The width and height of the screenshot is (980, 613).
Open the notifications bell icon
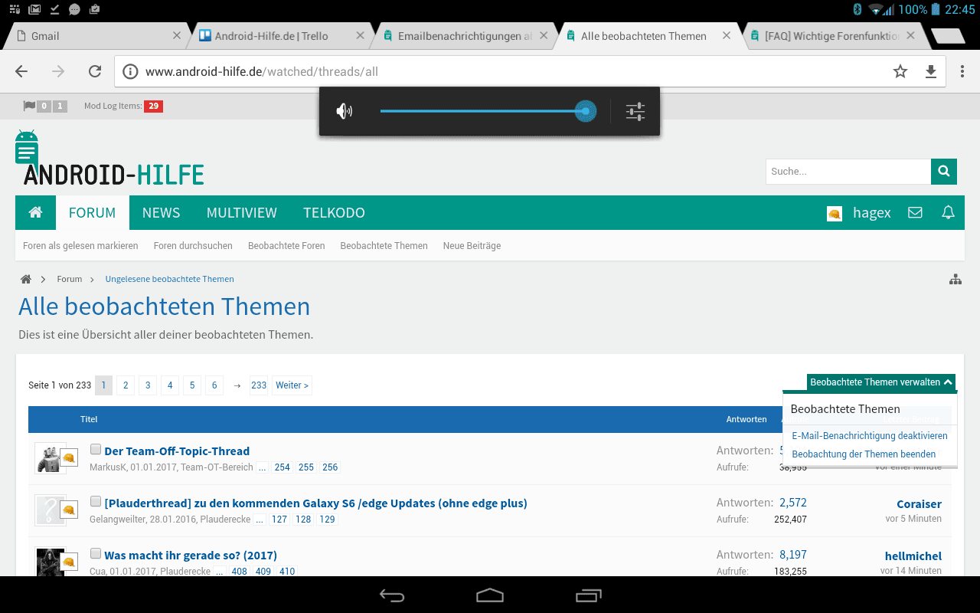tap(948, 213)
